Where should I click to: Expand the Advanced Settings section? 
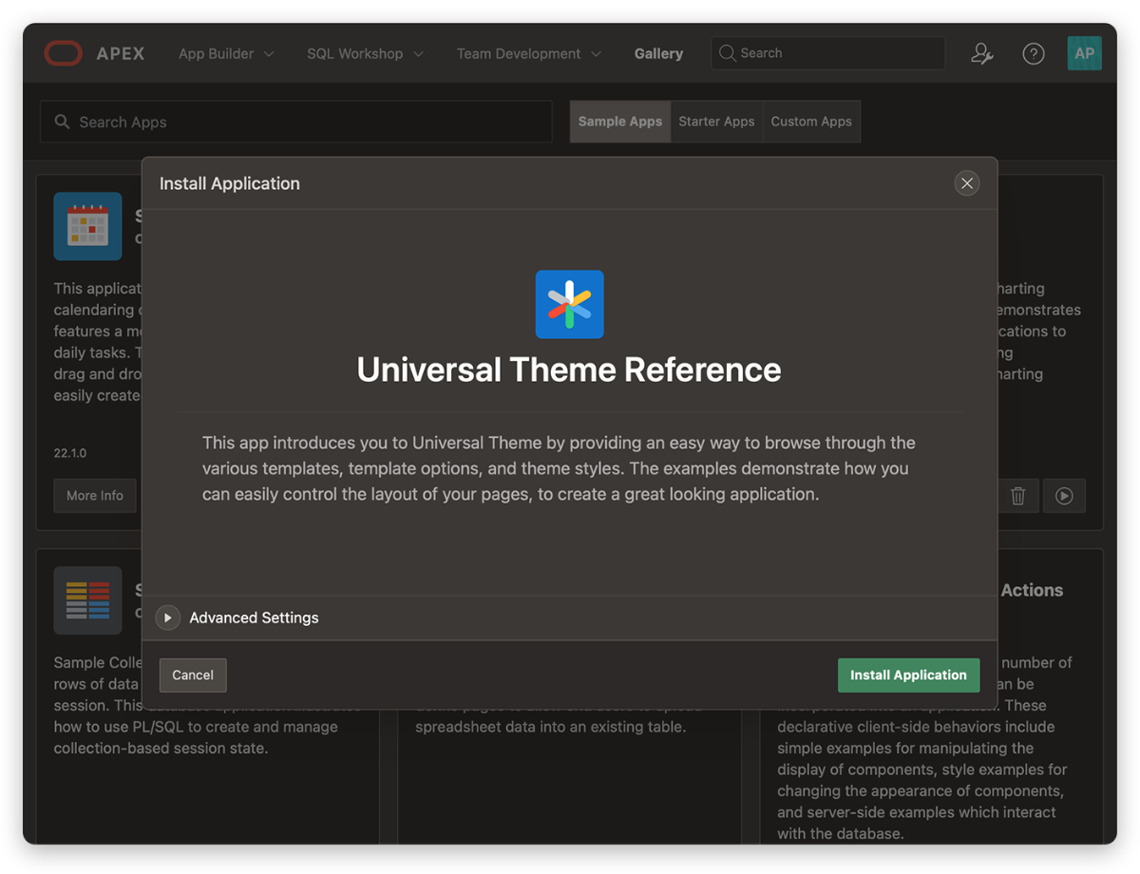[168, 617]
